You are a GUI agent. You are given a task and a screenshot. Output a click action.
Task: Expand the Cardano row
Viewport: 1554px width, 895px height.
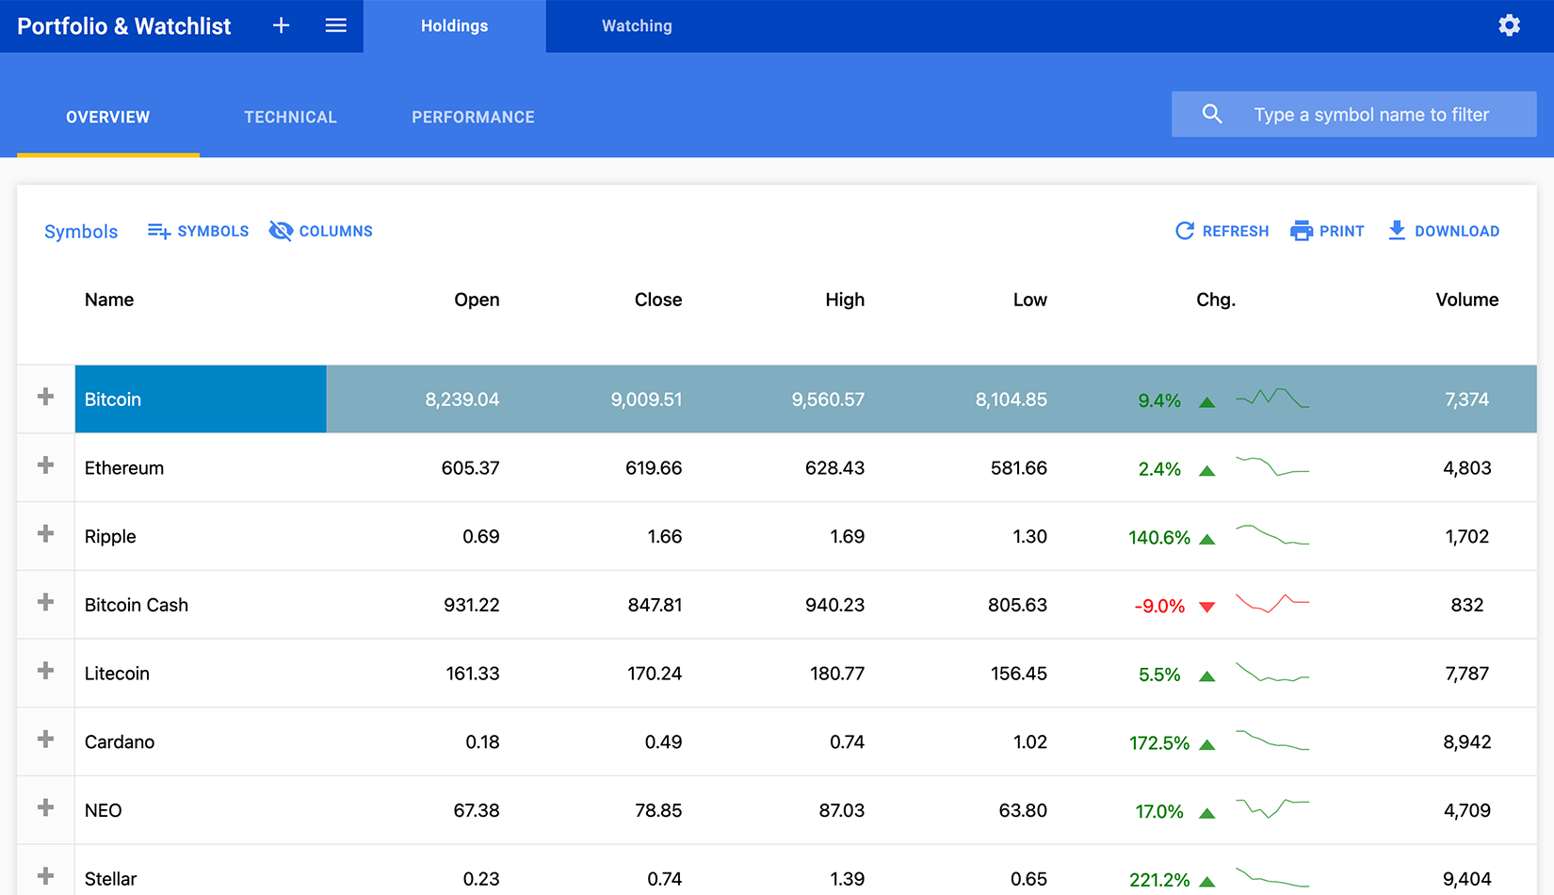tap(45, 740)
